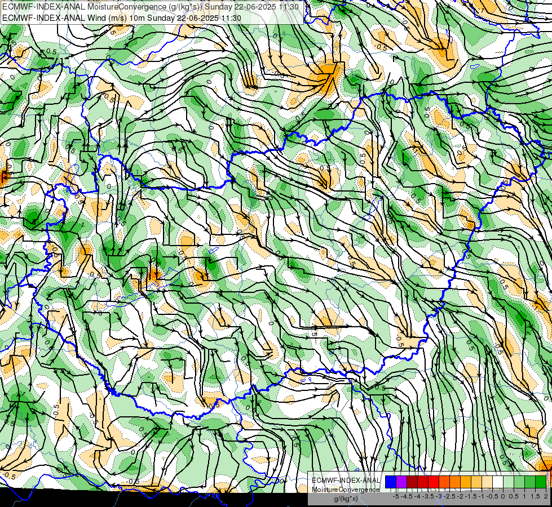Pick the palest green legend swatch
The width and height of the screenshot is (552, 507).
(509, 482)
